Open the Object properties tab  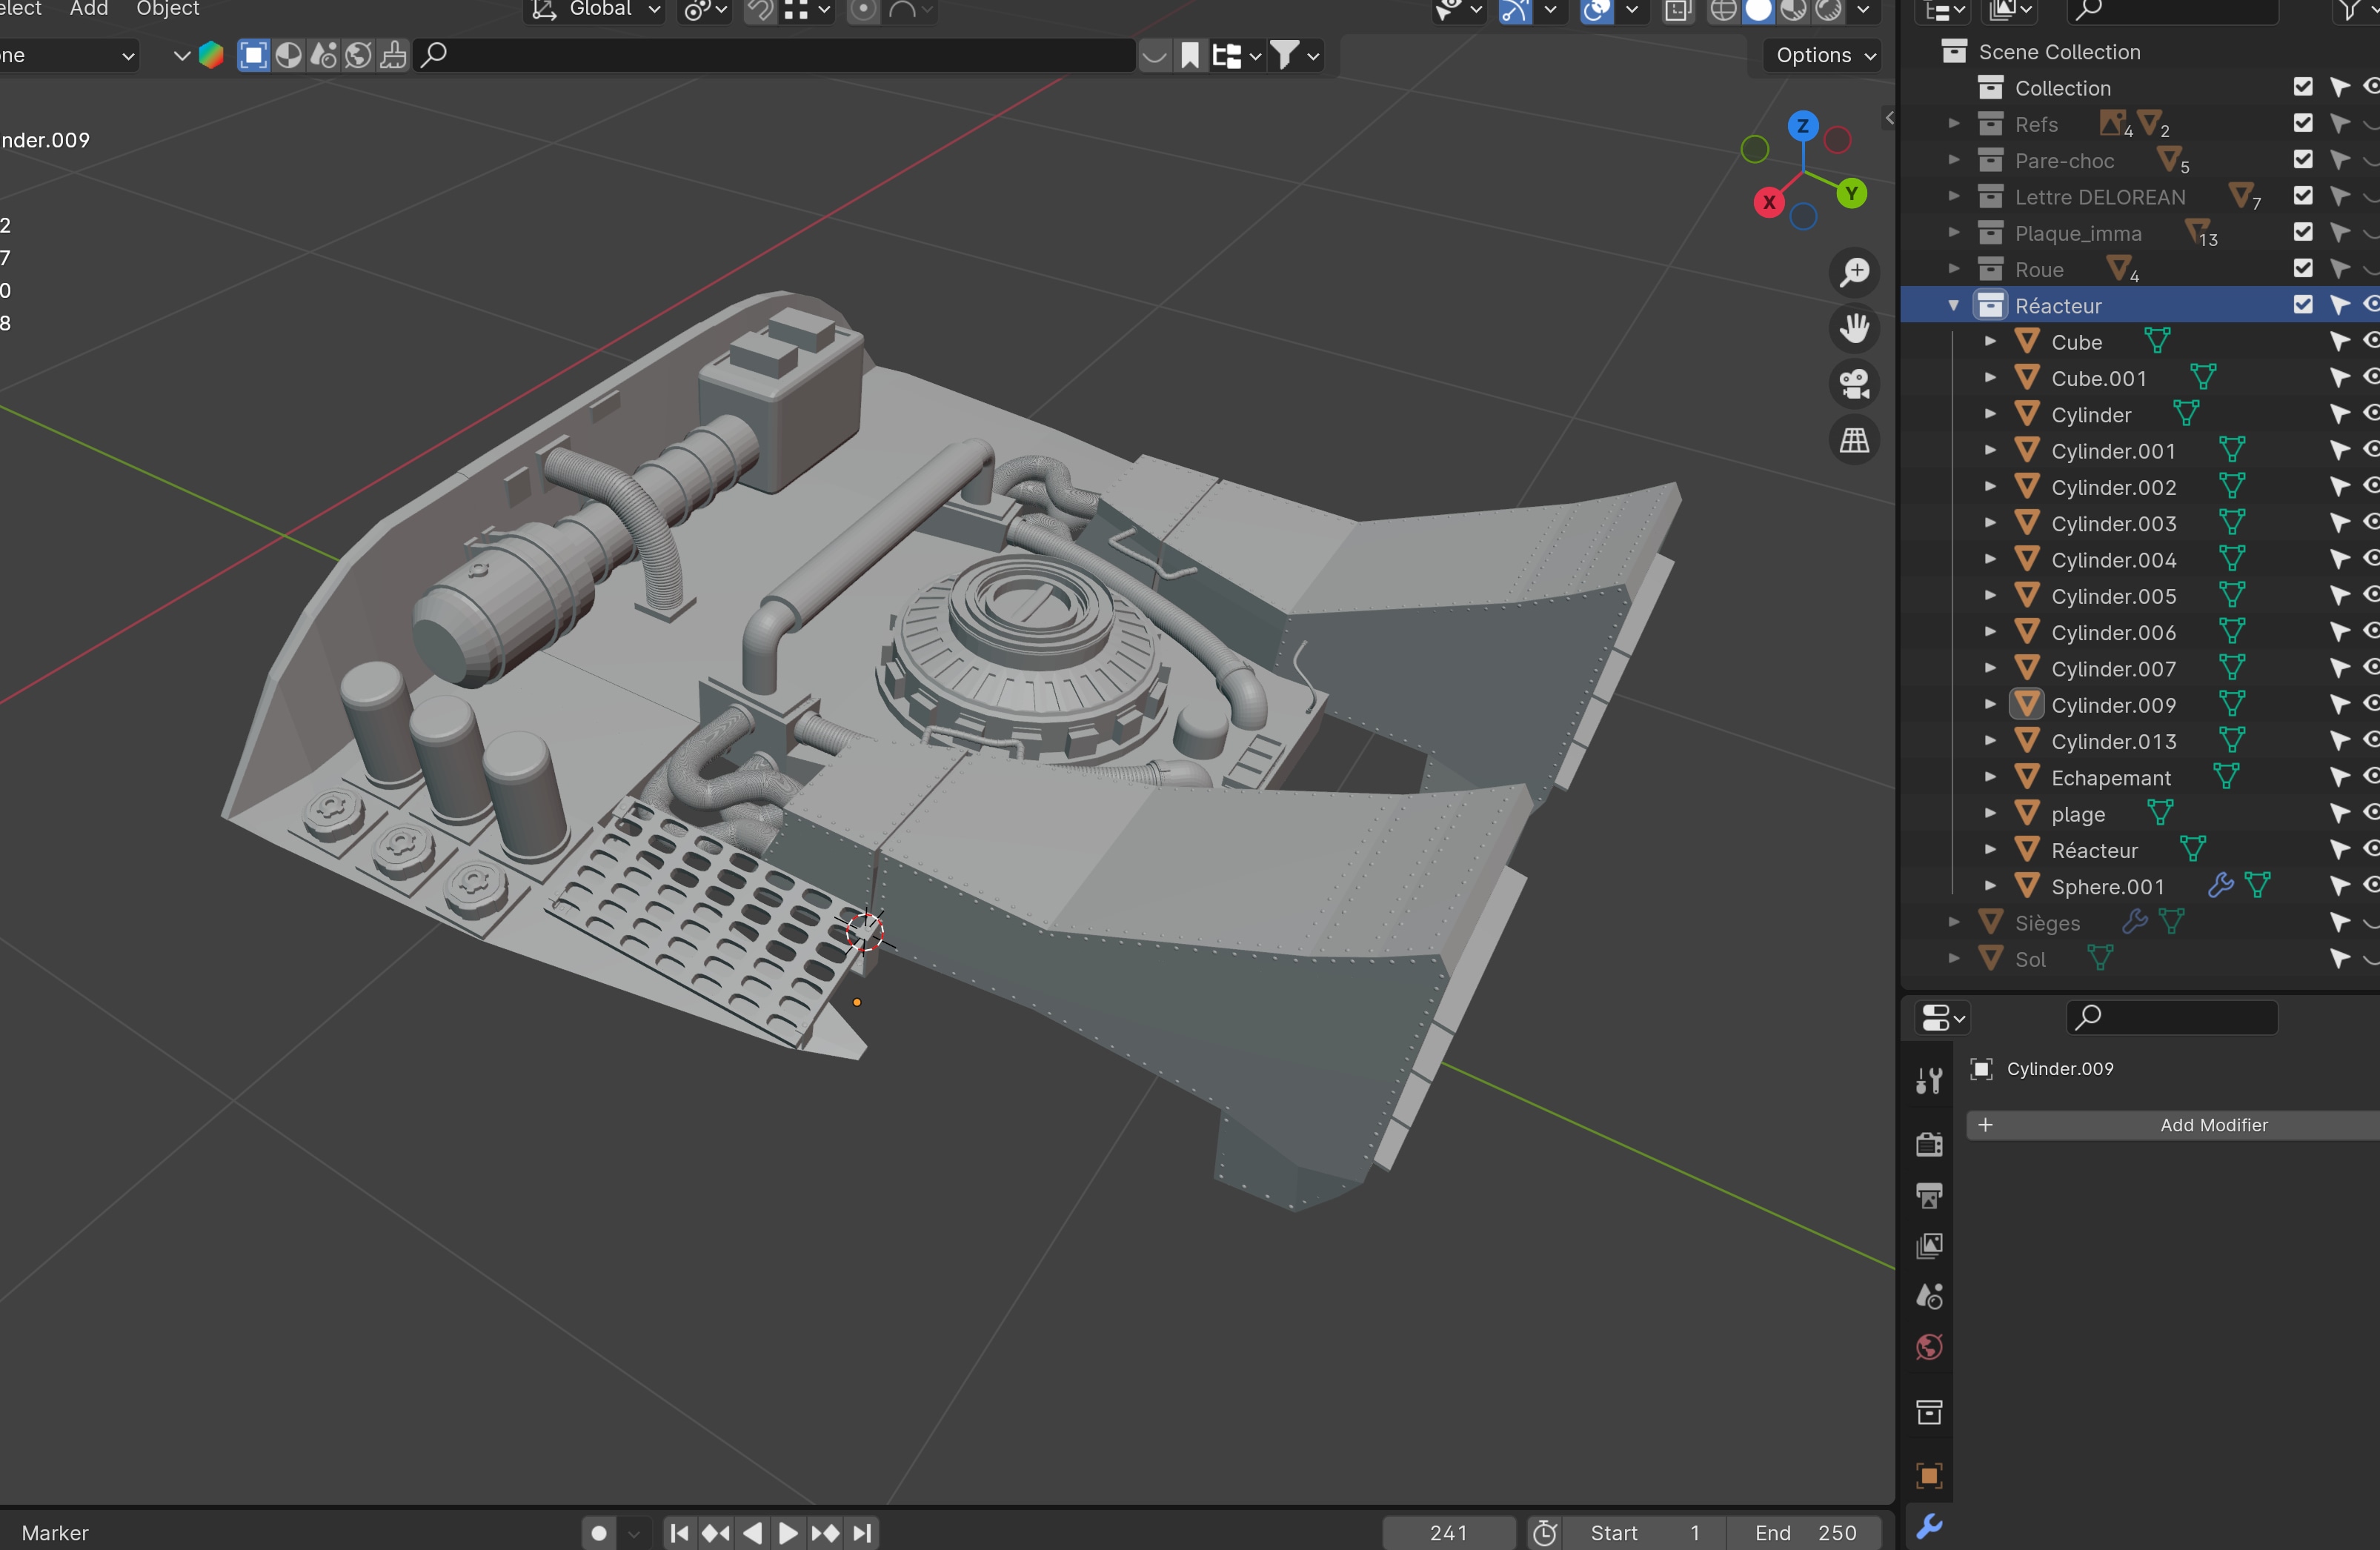tap(1929, 1476)
